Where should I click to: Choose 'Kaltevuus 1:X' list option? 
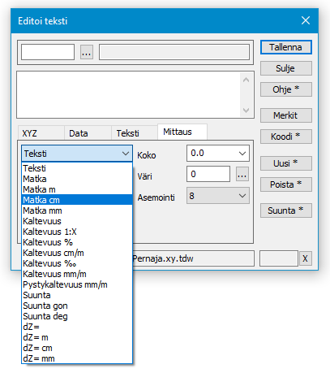pos(77,232)
